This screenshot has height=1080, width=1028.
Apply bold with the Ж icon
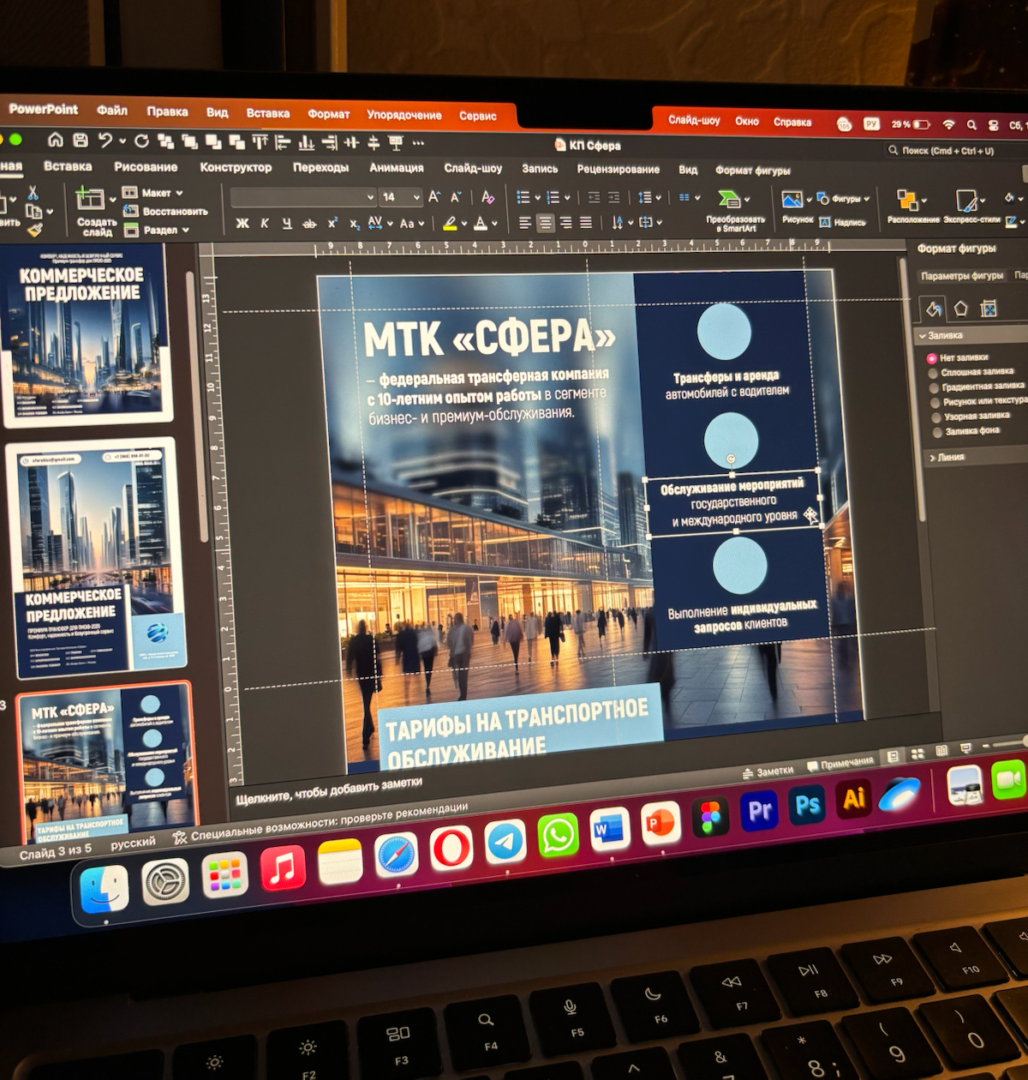click(242, 223)
